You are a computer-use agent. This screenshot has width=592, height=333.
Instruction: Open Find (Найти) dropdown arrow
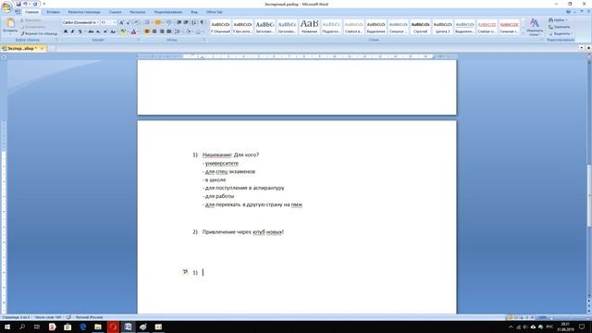566,20
